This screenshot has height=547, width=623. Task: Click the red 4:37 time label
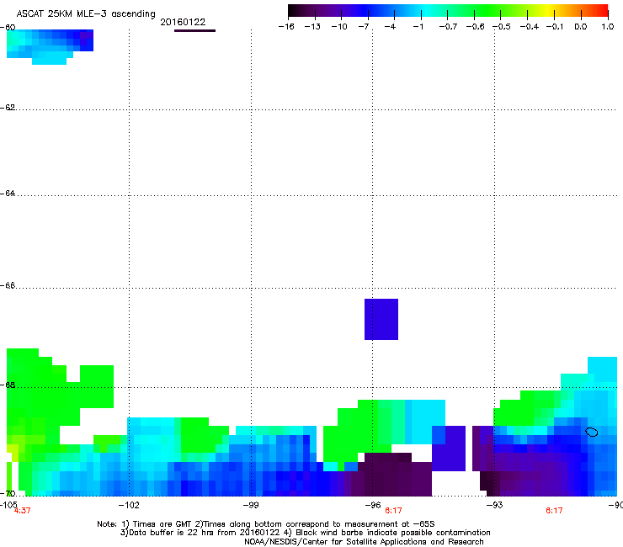pos(22,511)
